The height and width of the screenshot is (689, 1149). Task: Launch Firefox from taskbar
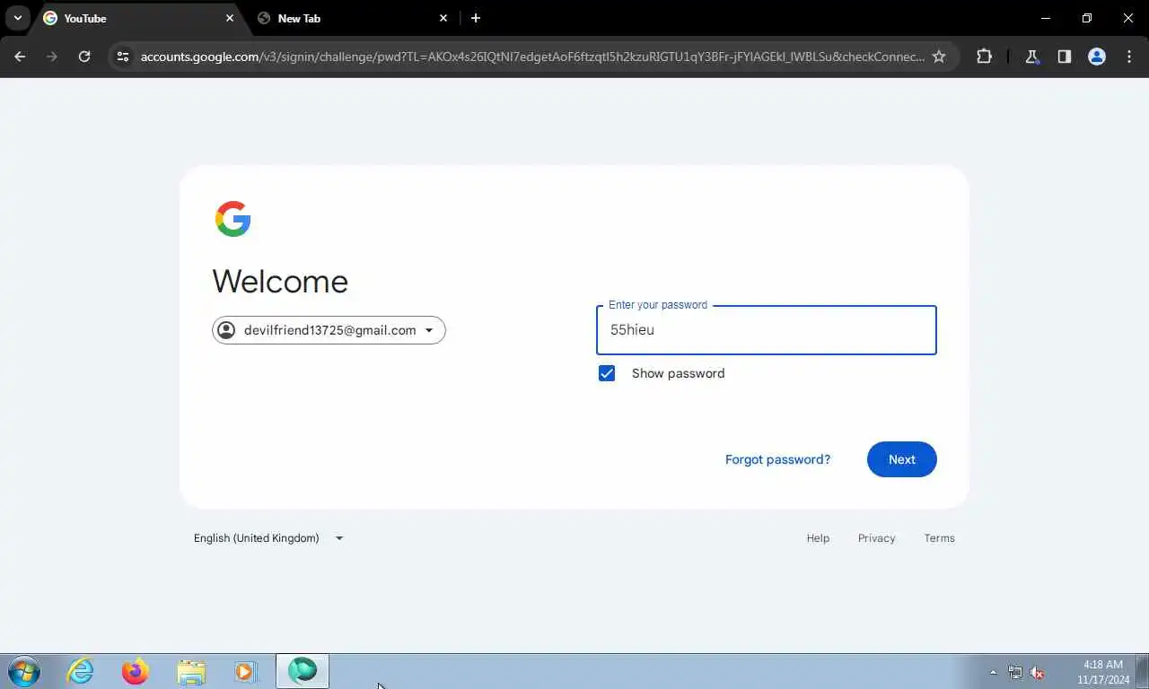pyautogui.click(x=136, y=671)
